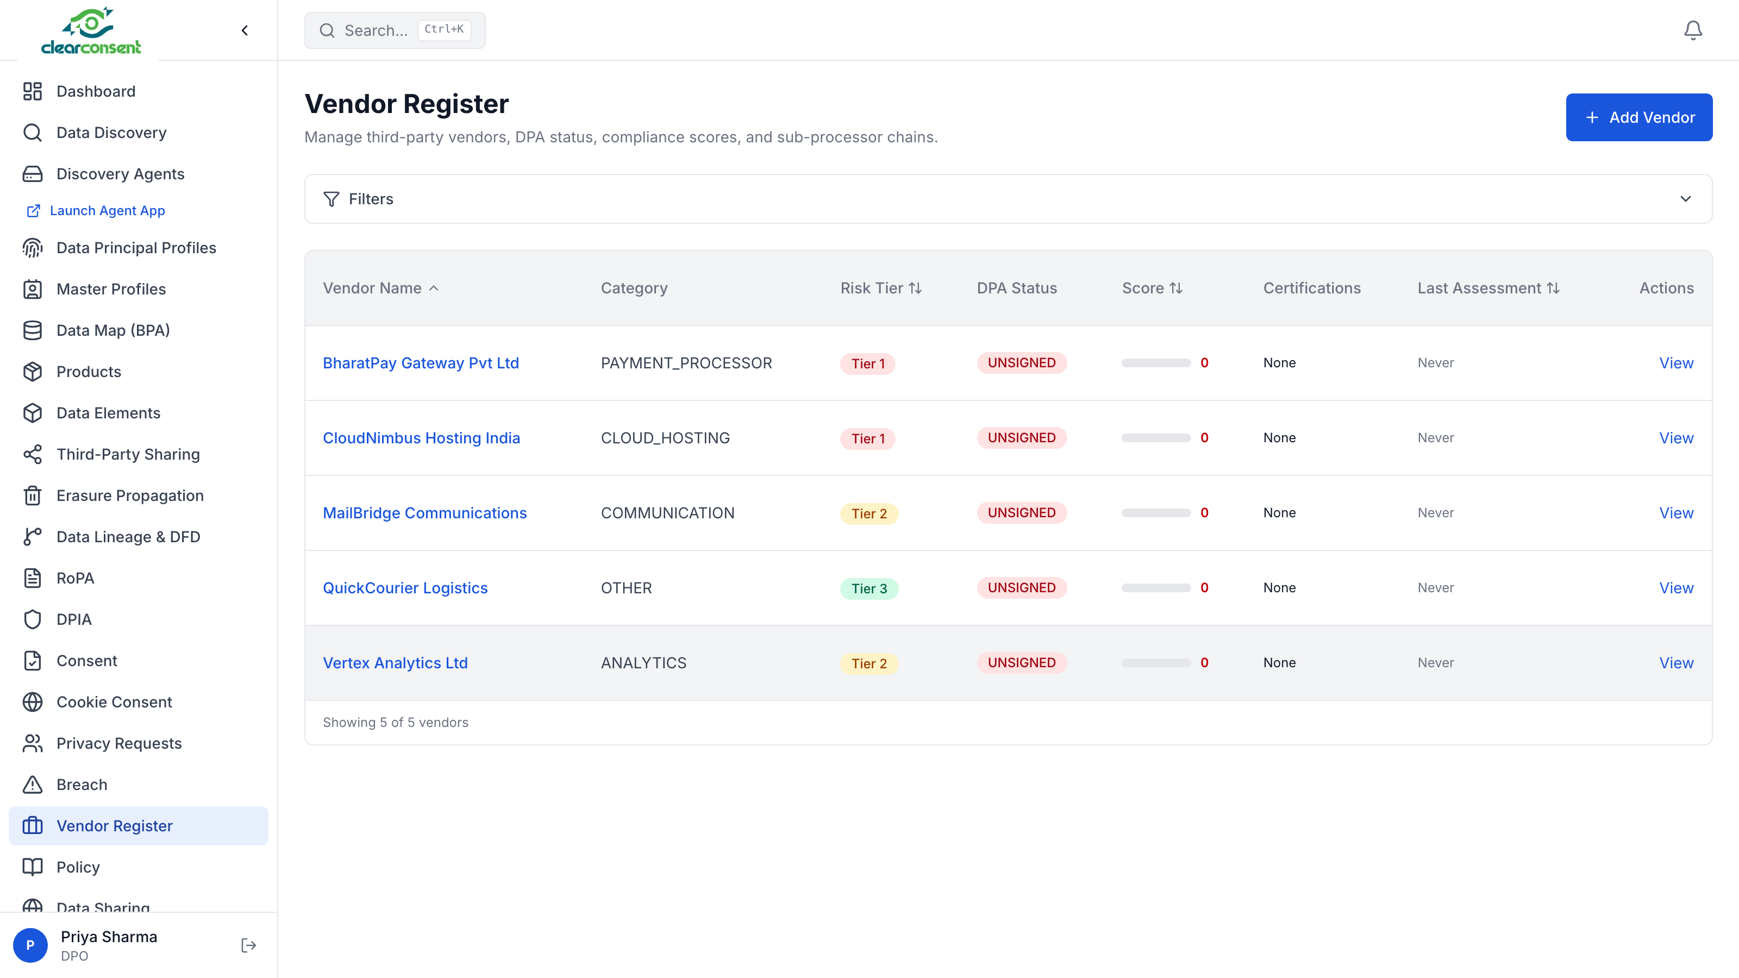
Task: Click the ClearConsent logo
Action: [91, 30]
